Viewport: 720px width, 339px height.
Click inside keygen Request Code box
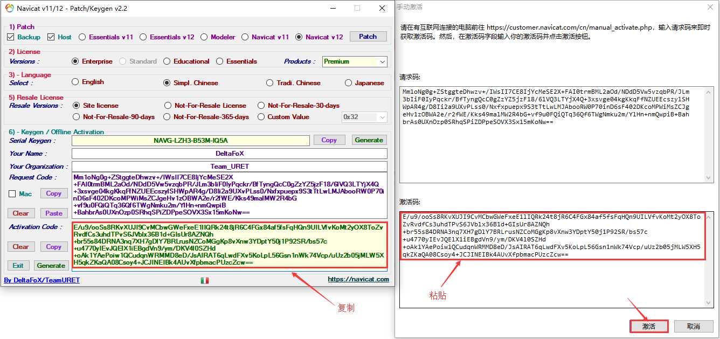point(229,195)
